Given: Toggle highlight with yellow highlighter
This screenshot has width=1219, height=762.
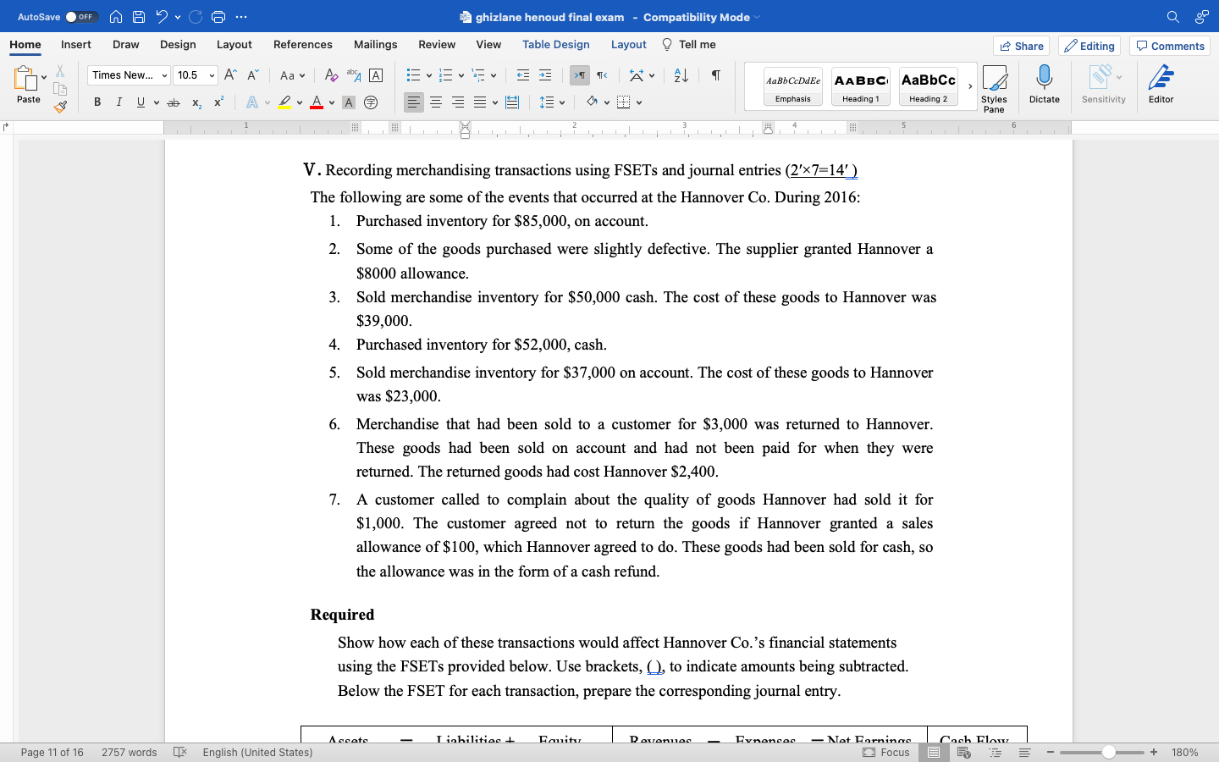Looking at the screenshot, I should pos(286,102).
